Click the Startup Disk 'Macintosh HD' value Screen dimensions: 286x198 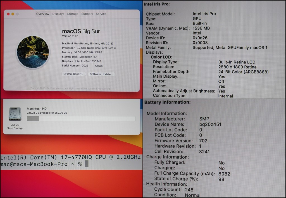(88, 57)
